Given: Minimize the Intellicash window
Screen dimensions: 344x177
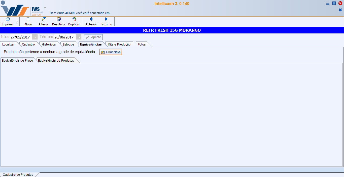Looking at the screenshot, I should point(328,3).
